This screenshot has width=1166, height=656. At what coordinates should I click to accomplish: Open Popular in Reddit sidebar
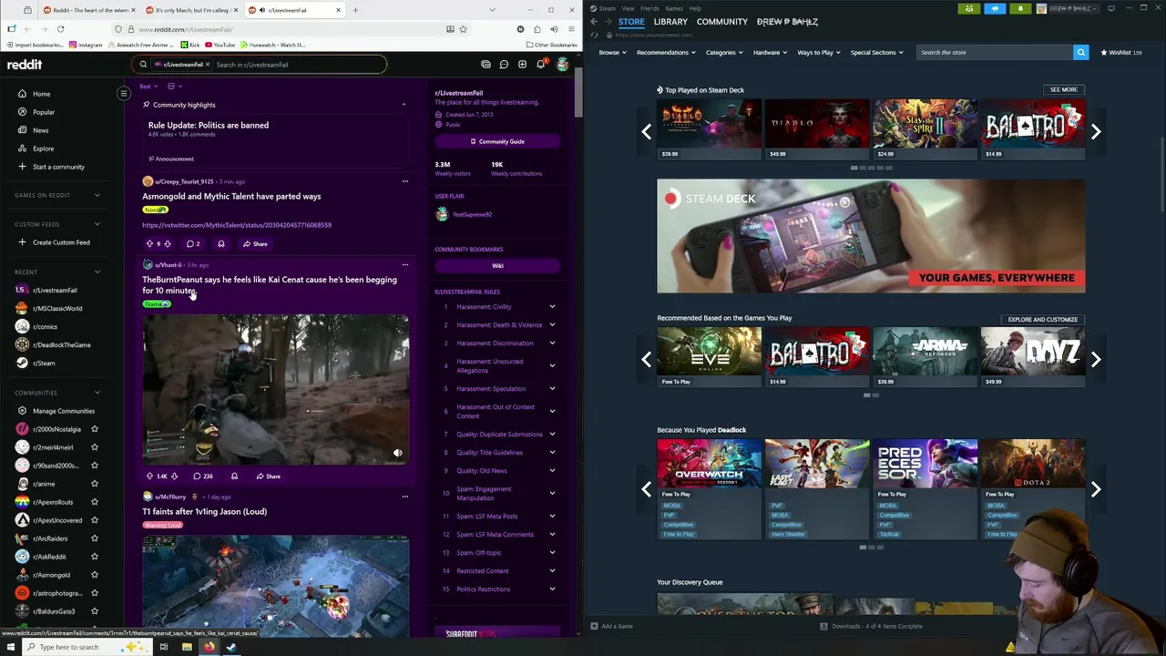coord(44,112)
